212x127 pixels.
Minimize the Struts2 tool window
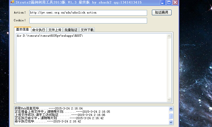click(163, 2)
